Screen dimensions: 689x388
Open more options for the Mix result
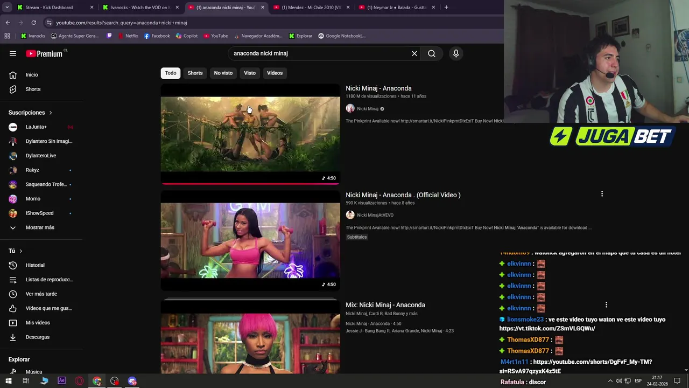[x=606, y=305]
